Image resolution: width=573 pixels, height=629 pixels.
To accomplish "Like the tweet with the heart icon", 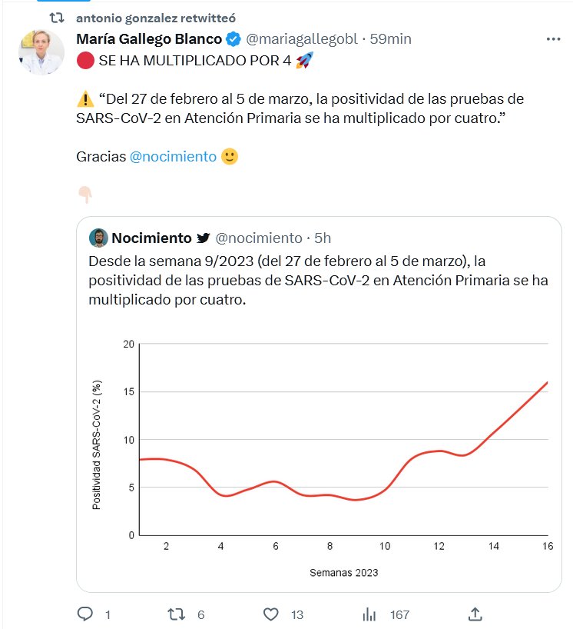I will point(270,614).
